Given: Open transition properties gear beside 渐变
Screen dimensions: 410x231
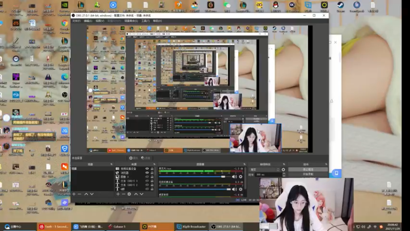Looking at the screenshot, I should pyautogui.click(x=283, y=170).
